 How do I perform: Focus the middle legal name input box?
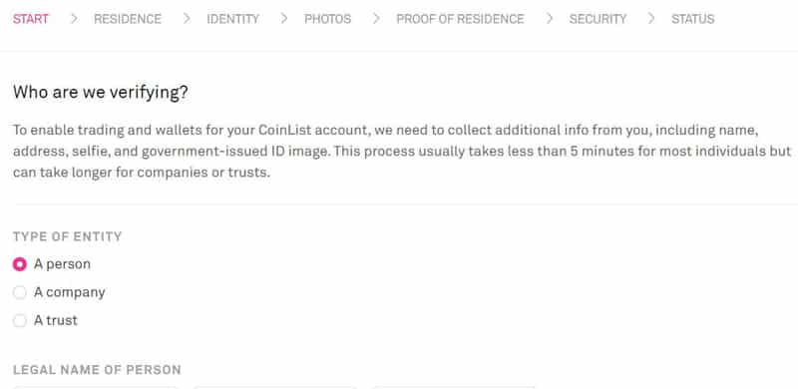point(274,387)
